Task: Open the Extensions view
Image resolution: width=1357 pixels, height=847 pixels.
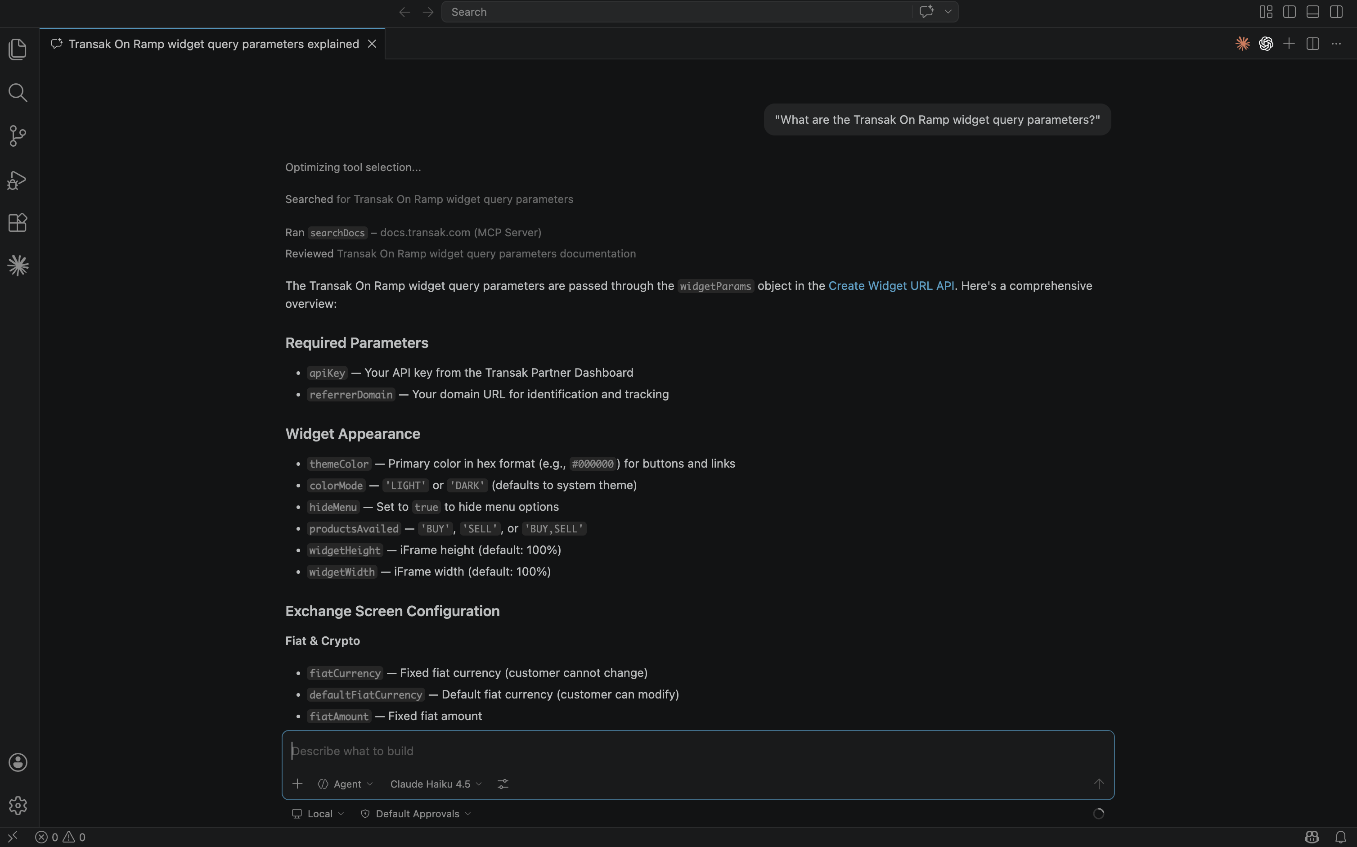Action: 18,223
